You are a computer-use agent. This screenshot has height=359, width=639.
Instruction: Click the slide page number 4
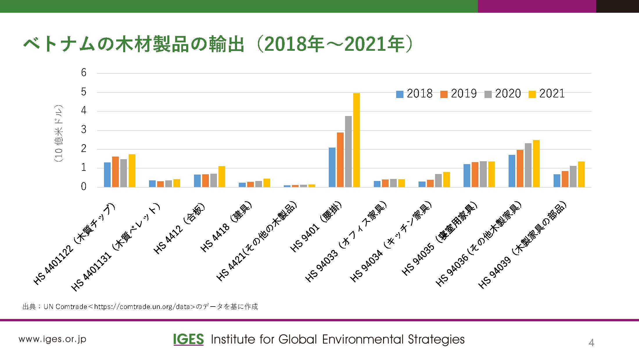tap(591, 343)
